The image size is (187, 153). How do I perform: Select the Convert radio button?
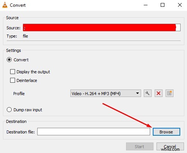tap(9, 60)
